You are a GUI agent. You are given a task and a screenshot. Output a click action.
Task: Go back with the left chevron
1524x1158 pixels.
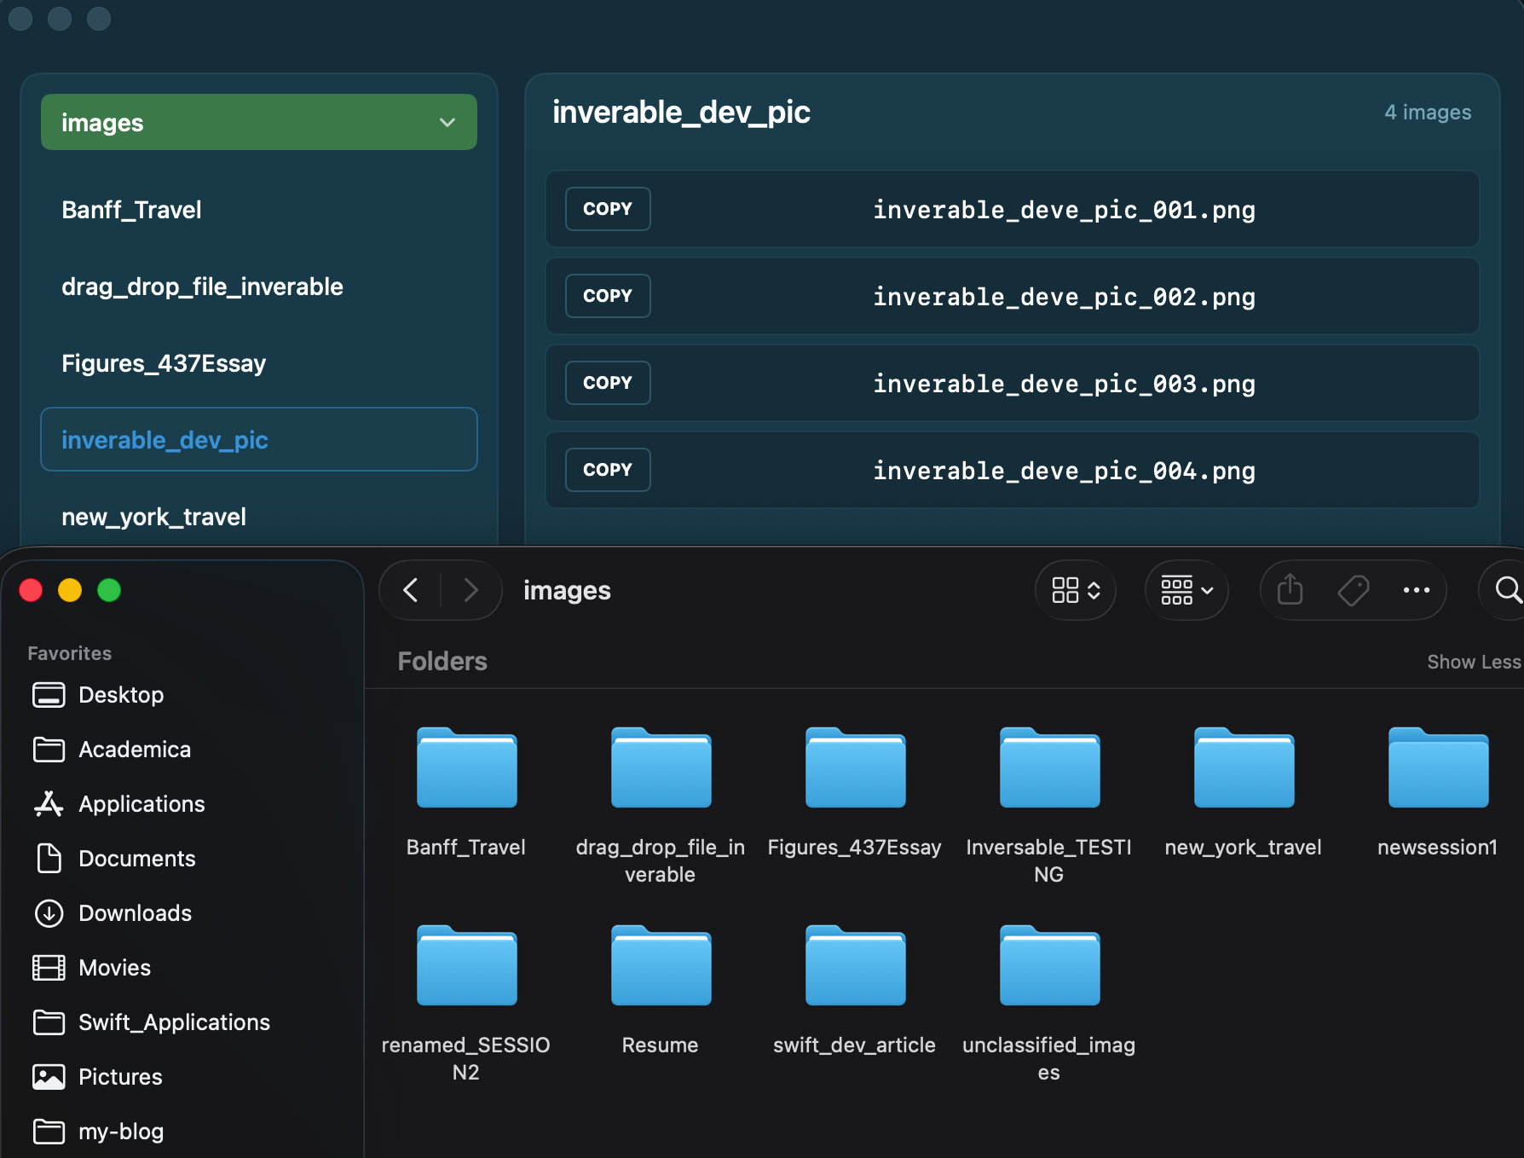pyautogui.click(x=411, y=589)
